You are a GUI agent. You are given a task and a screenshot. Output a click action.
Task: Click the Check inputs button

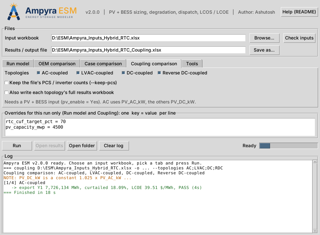(x=299, y=38)
